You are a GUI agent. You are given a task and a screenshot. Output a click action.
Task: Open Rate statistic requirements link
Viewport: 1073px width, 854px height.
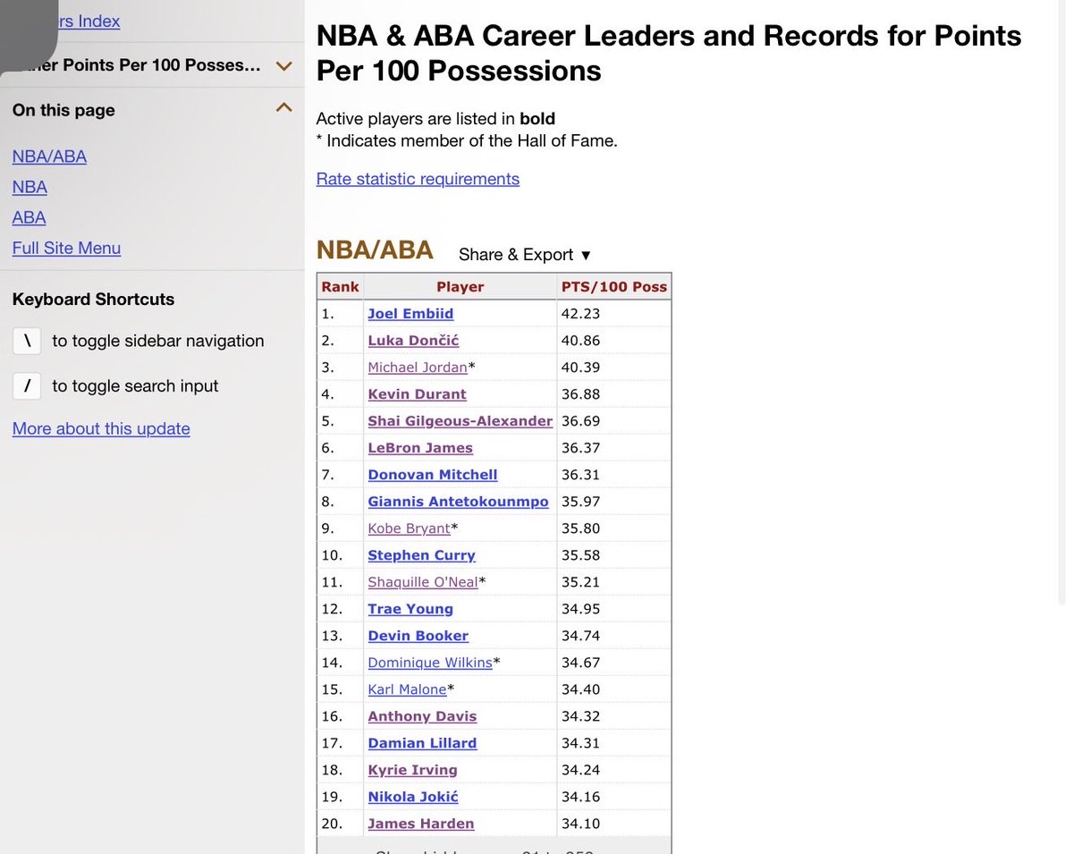(x=418, y=179)
